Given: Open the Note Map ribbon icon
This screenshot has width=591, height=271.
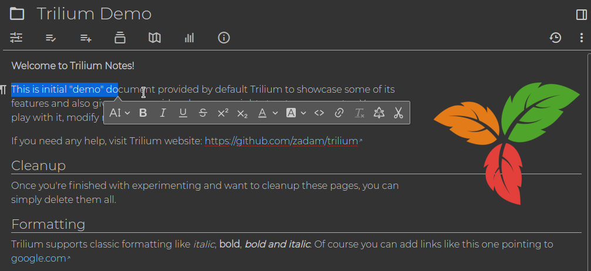Looking at the screenshot, I should point(154,38).
